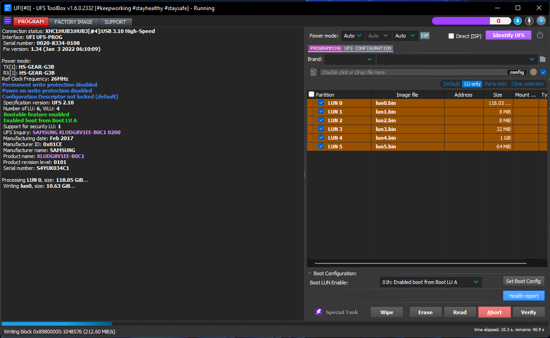Open the disabled middle Power mode dropdown
Image resolution: width=550 pixels, height=338 pixels.
pos(379,35)
